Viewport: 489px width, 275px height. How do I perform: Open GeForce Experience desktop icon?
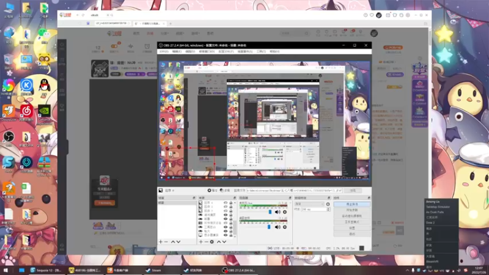tap(44, 114)
